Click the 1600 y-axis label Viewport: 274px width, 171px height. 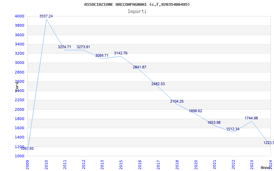[20, 128]
